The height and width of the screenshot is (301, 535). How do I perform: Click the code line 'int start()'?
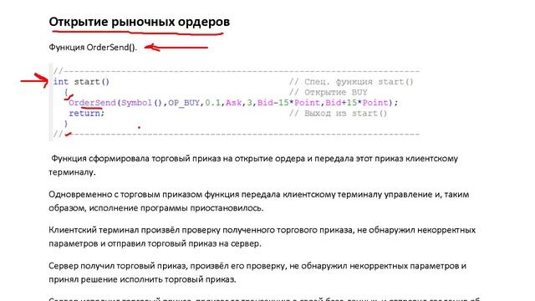click(x=81, y=82)
